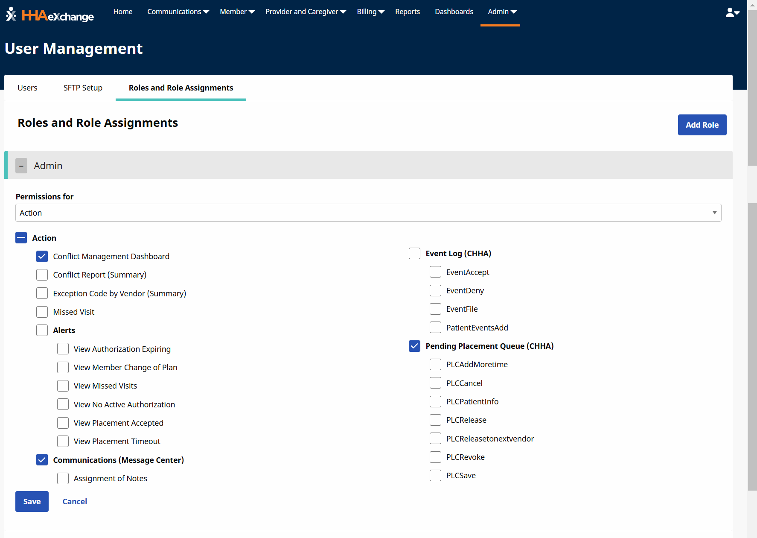Toggle the Action parent checkbox
The image size is (757, 538).
[21, 238]
